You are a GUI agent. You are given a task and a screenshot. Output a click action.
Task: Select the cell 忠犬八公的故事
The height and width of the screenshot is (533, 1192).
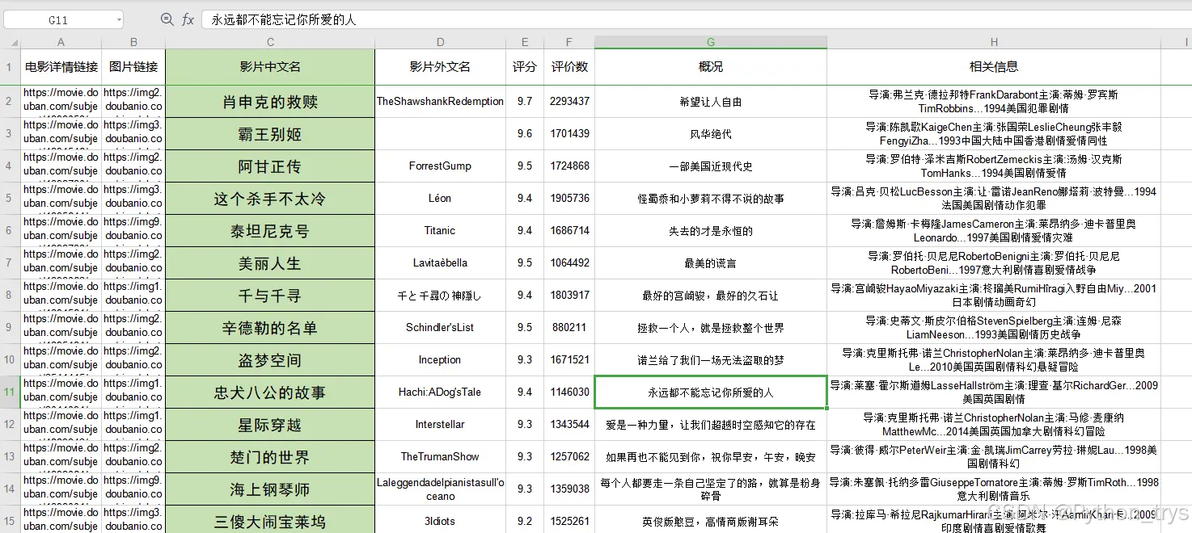coord(270,392)
